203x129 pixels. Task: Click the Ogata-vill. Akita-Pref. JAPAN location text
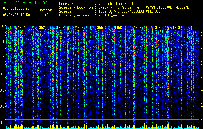tap(144, 7)
